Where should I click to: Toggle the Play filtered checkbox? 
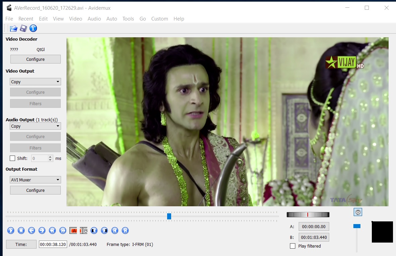[x=293, y=246]
